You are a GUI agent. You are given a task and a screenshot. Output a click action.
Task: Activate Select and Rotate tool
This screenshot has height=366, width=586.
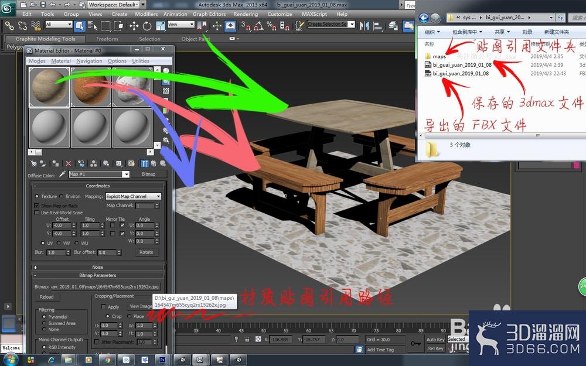pyautogui.click(x=147, y=25)
